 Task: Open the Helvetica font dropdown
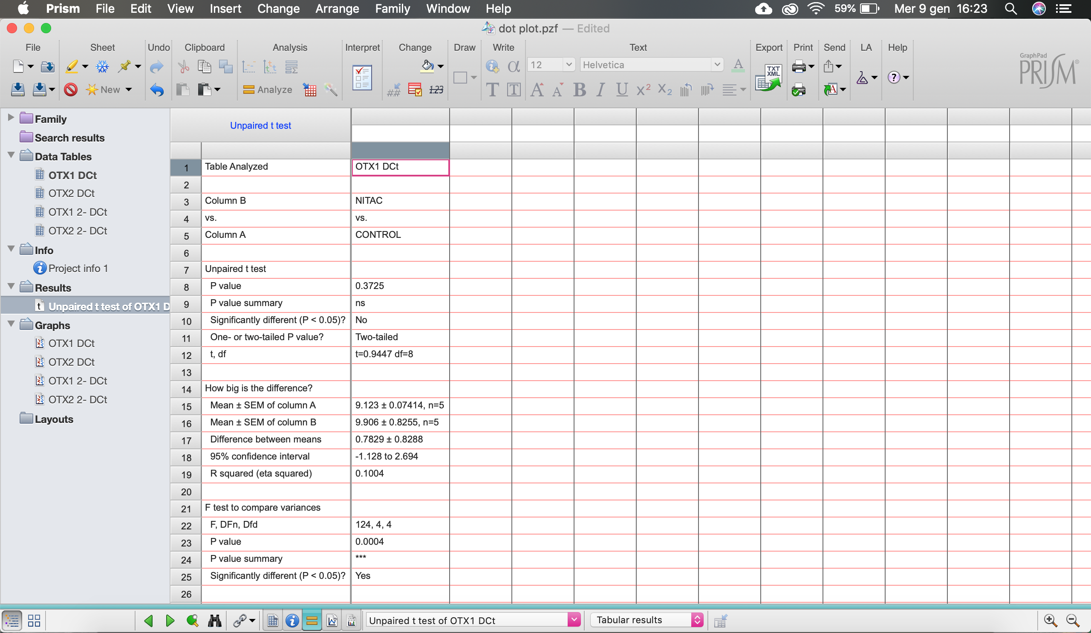tap(717, 65)
